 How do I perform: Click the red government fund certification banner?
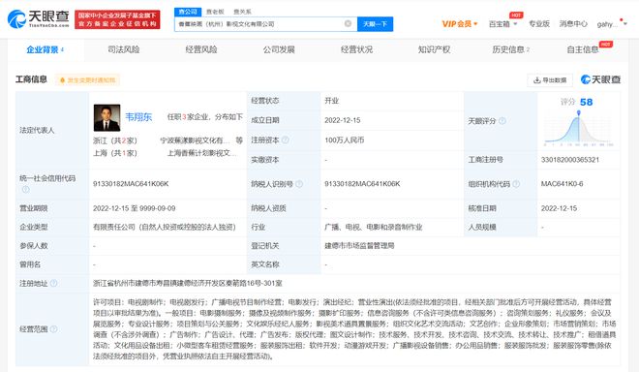click(x=117, y=19)
